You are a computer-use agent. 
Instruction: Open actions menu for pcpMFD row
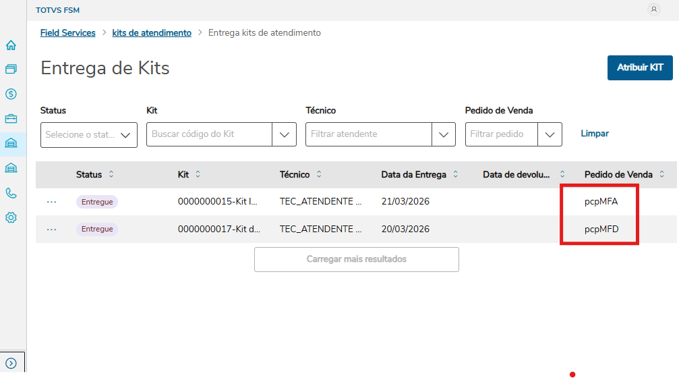point(52,230)
